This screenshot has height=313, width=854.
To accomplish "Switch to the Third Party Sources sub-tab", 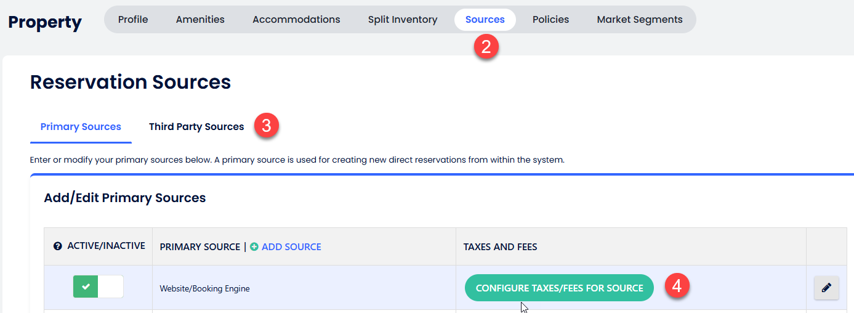I will click(x=196, y=127).
